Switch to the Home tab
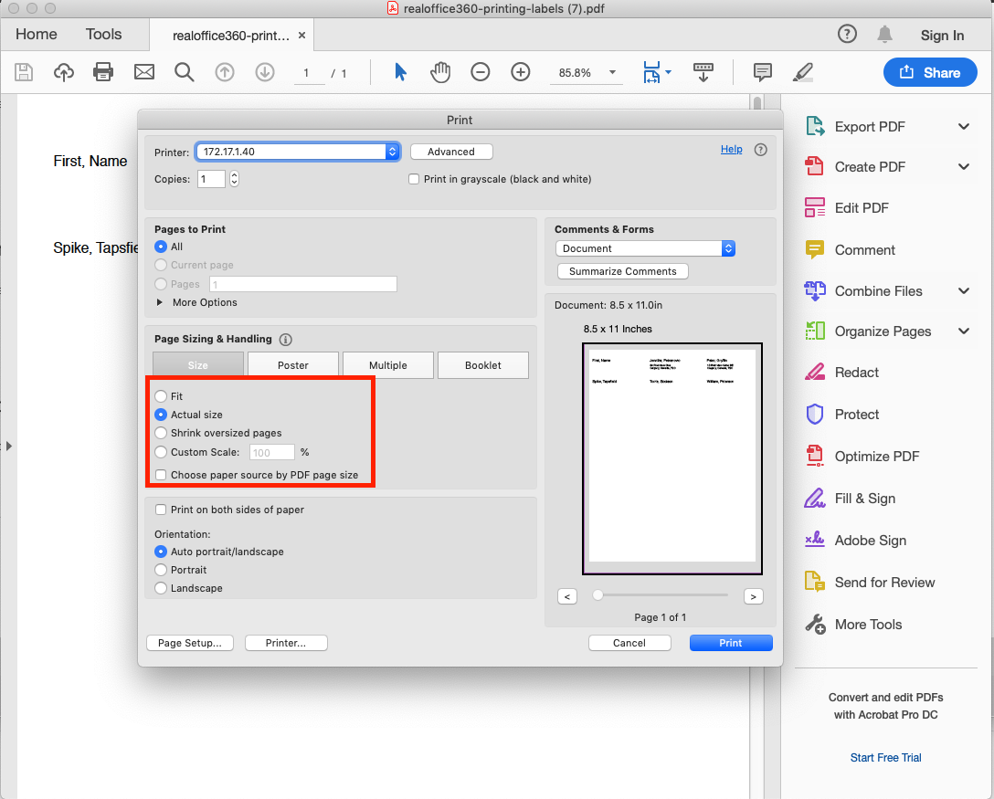The width and height of the screenshot is (994, 799). tap(37, 34)
